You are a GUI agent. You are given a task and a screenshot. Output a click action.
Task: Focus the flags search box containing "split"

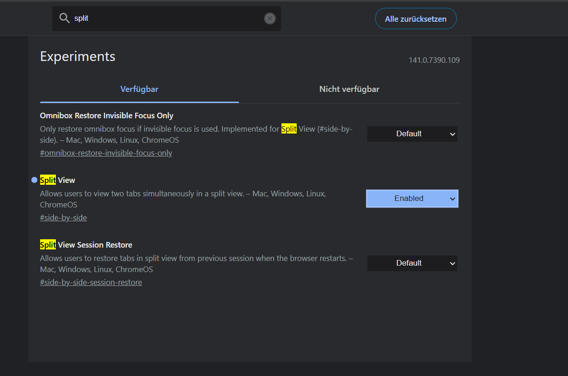coord(166,18)
